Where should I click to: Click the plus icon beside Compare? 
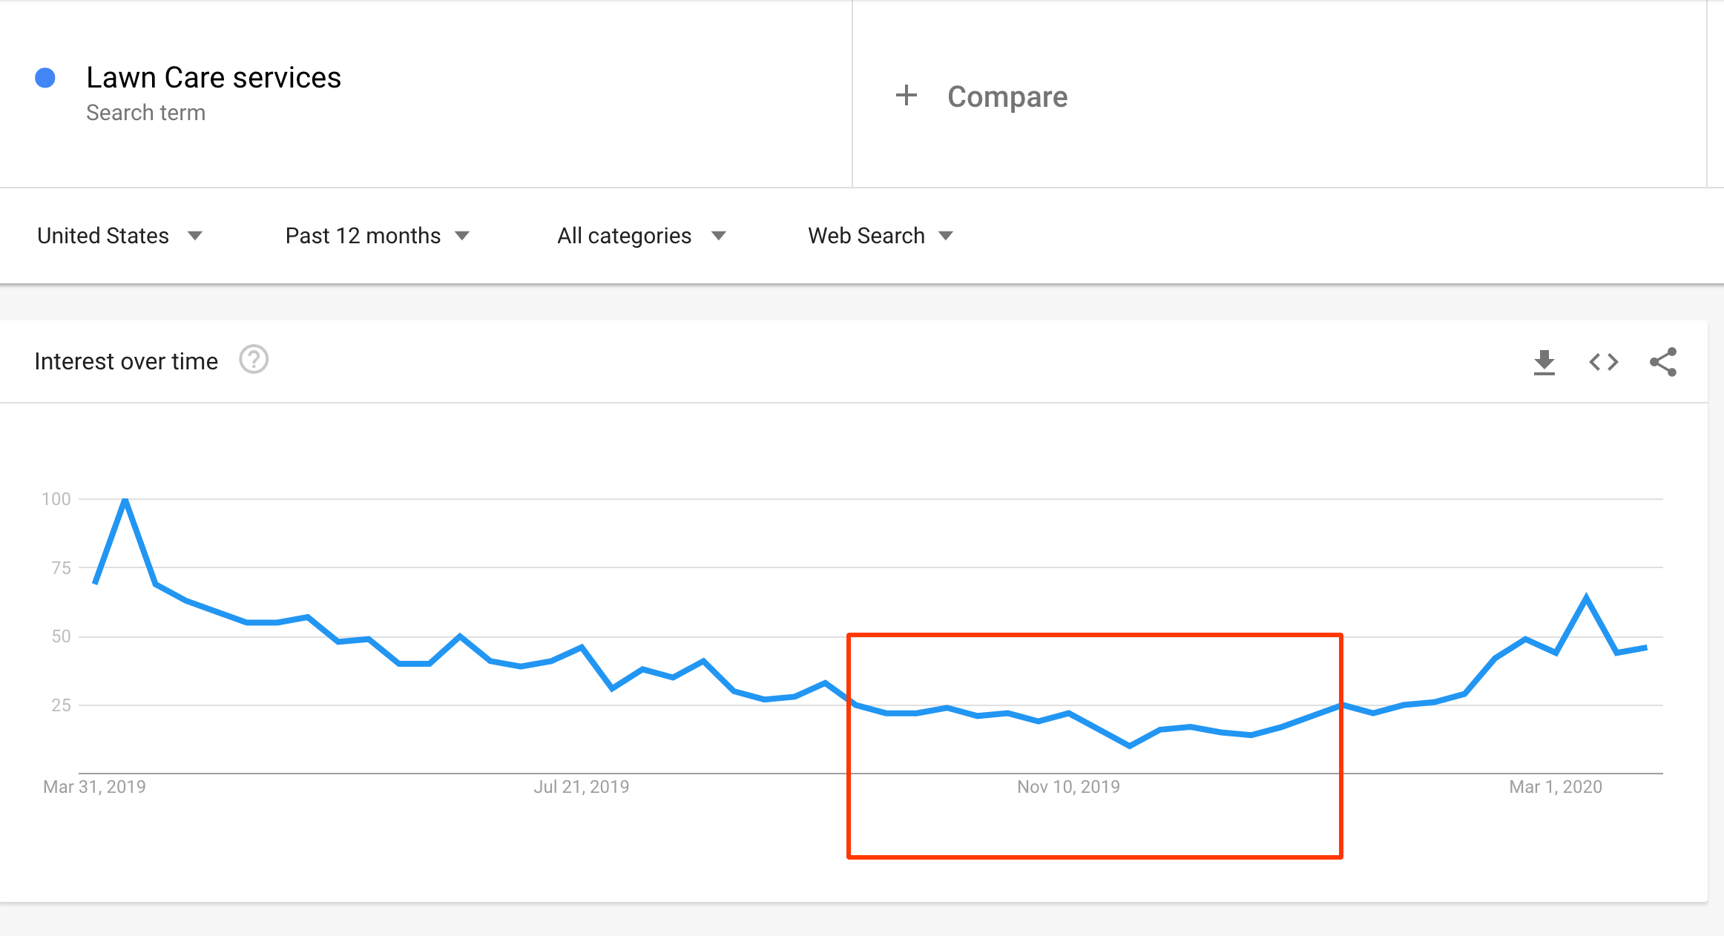(x=907, y=96)
